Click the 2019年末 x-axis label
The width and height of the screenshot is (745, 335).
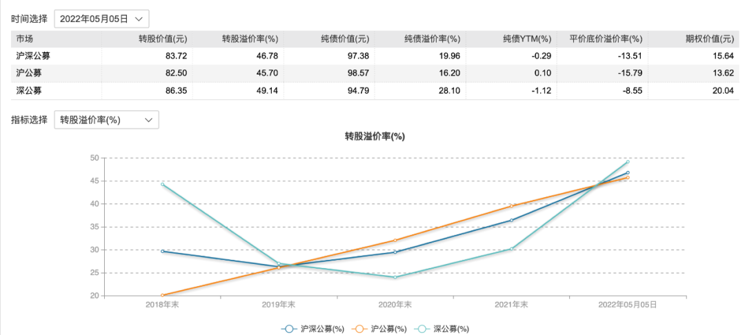click(279, 304)
